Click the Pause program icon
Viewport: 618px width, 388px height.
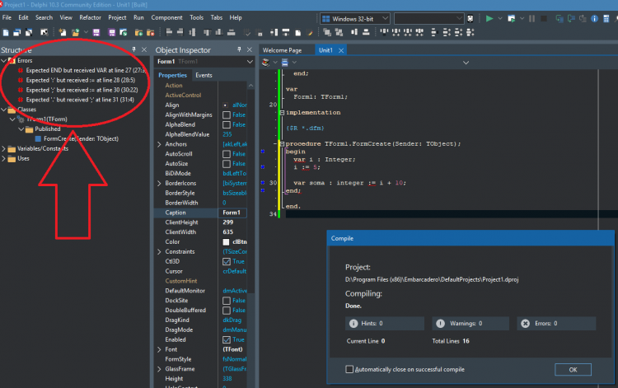coord(531,18)
